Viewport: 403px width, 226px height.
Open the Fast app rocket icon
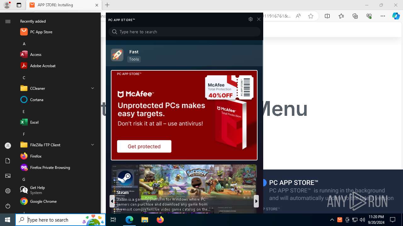click(117, 55)
